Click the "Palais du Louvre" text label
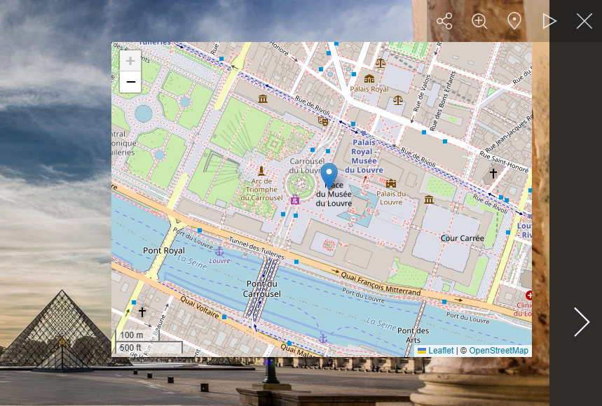 [x=391, y=198]
